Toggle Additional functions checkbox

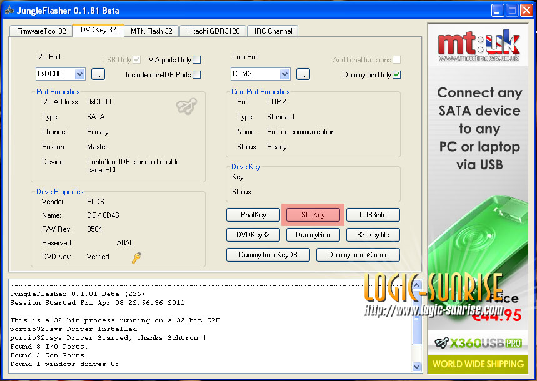pos(396,59)
